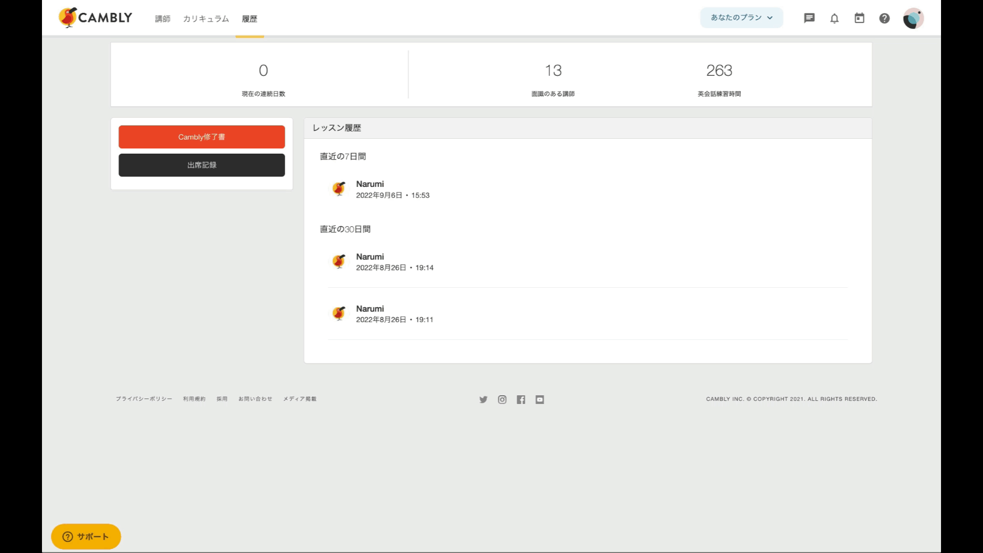Image resolution: width=983 pixels, height=553 pixels.
Task: Open Cambly Twitter page
Action: (483, 399)
